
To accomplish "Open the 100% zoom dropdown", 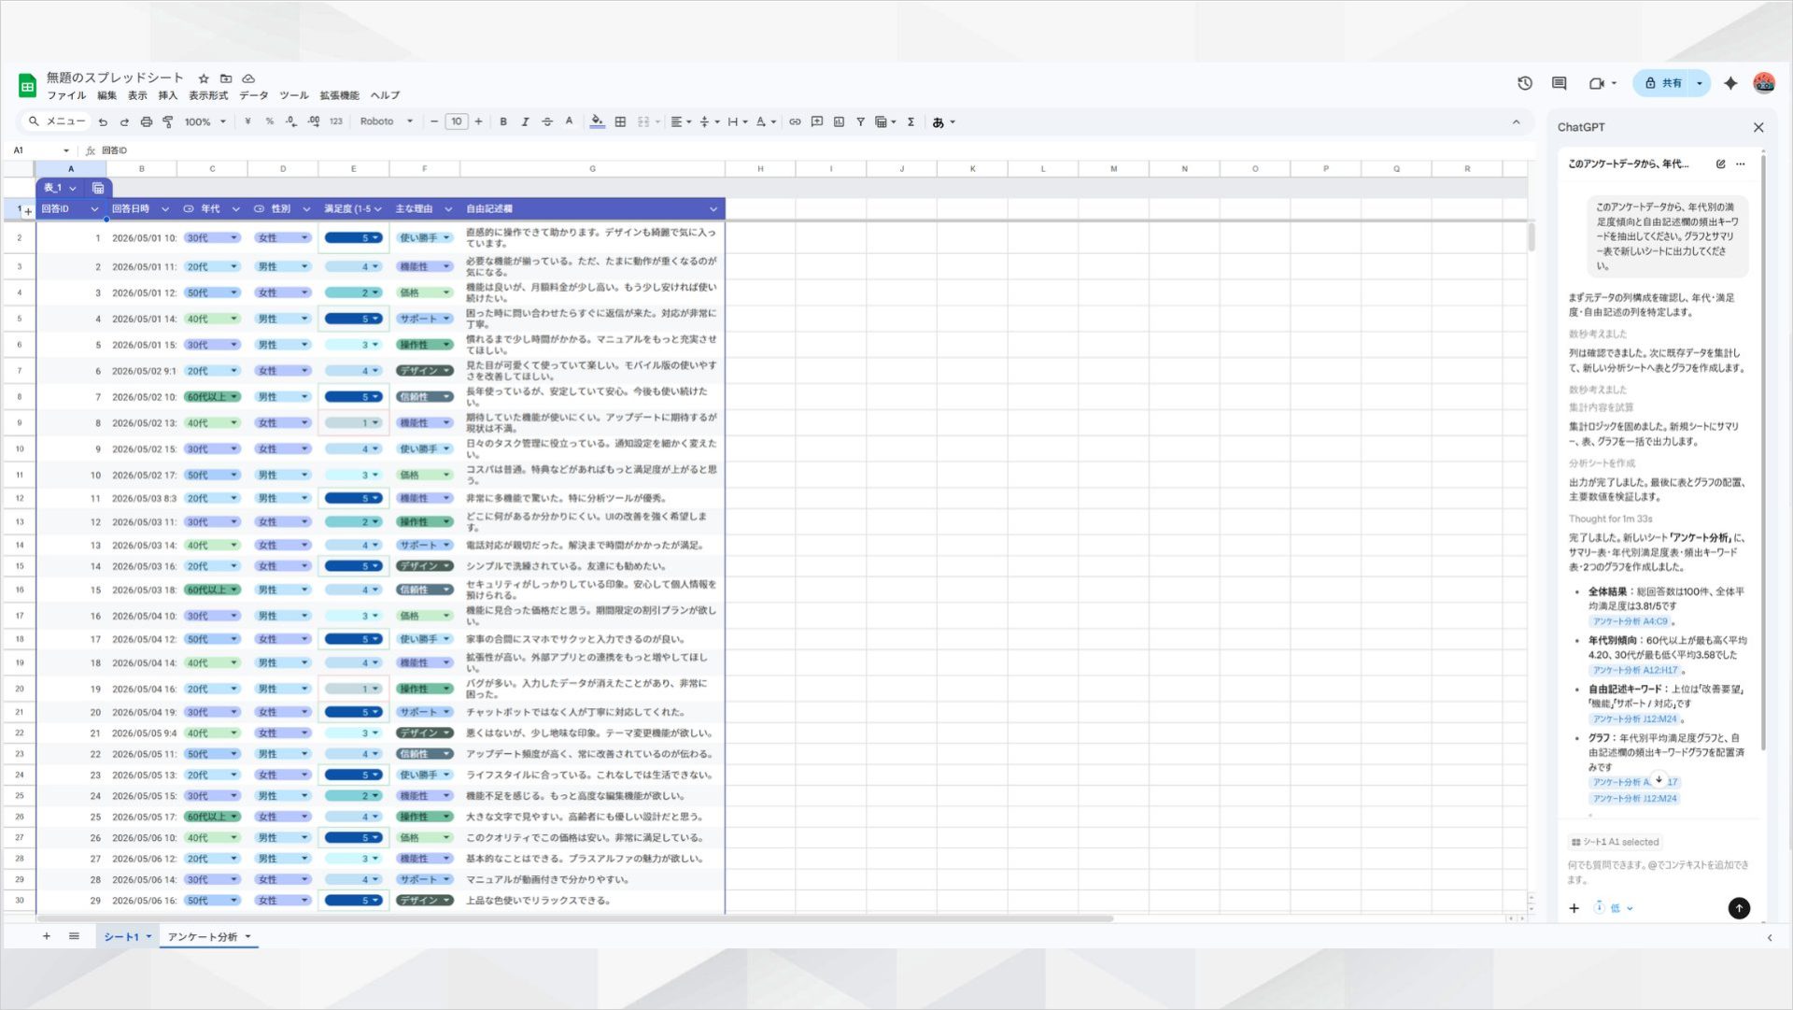I will 205,122.
